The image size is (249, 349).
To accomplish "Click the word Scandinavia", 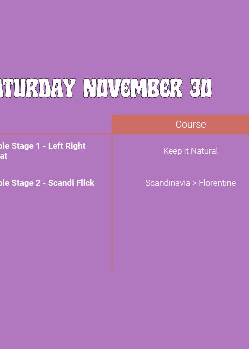I will [168, 183].
